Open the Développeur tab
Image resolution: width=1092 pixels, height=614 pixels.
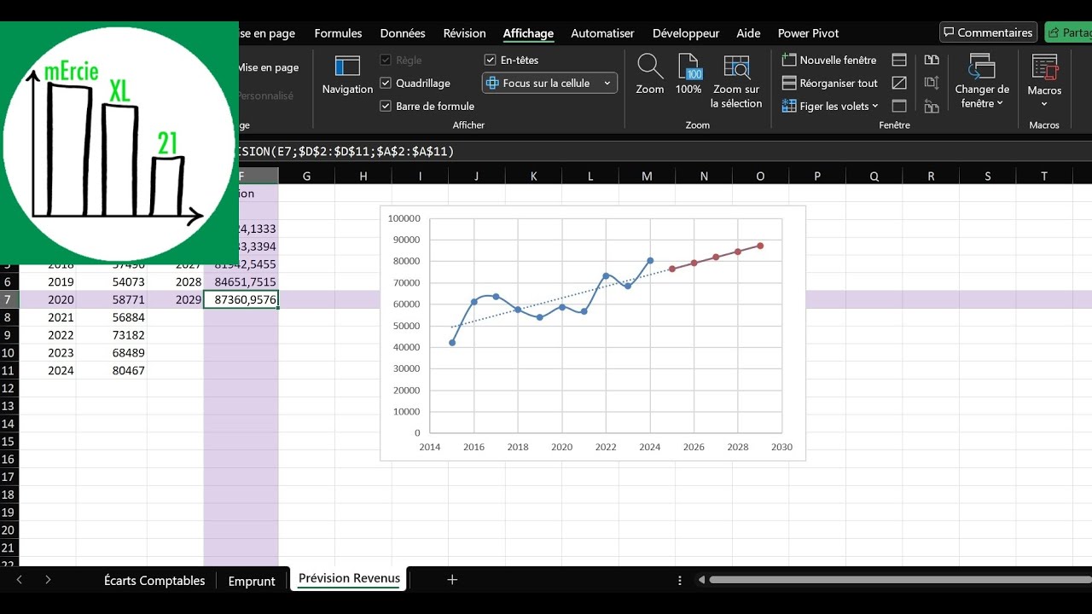(686, 33)
